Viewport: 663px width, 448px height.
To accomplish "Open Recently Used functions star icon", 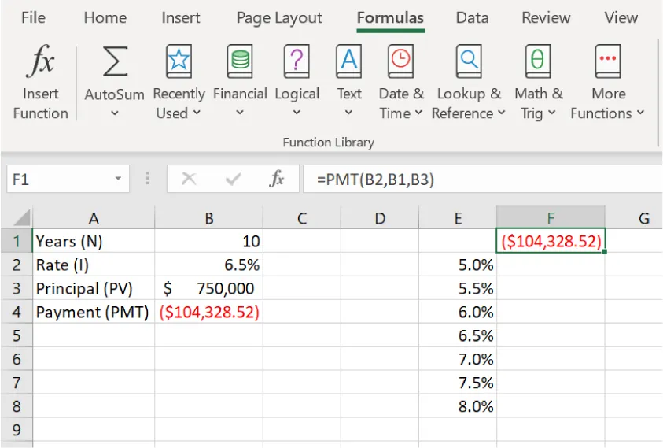I will point(179,61).
